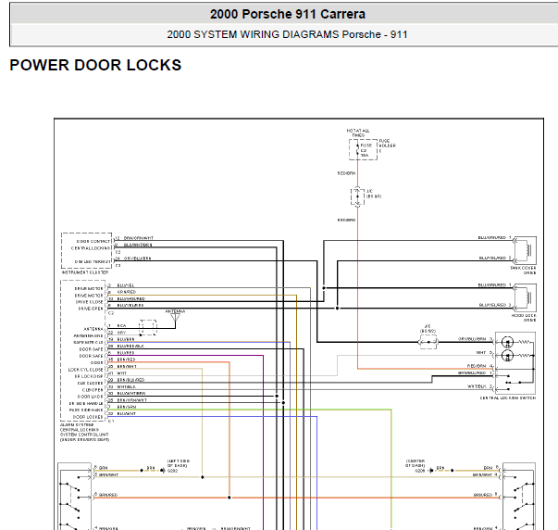558x530 pixels.
Task: Click the splice dot on the BRN/RED wire
Action: 229,498
